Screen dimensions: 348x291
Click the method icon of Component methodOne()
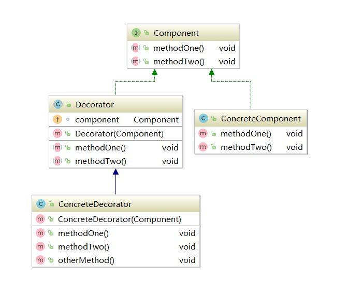(x=135, y=48)
